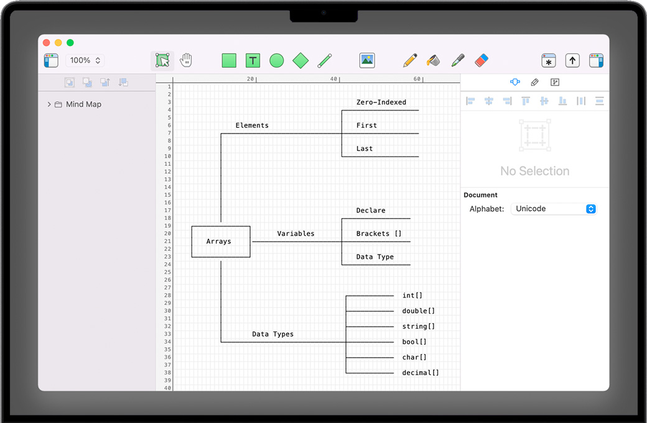
Task: Switch to the Hand pan tool
Action: [x=186, y=60]
